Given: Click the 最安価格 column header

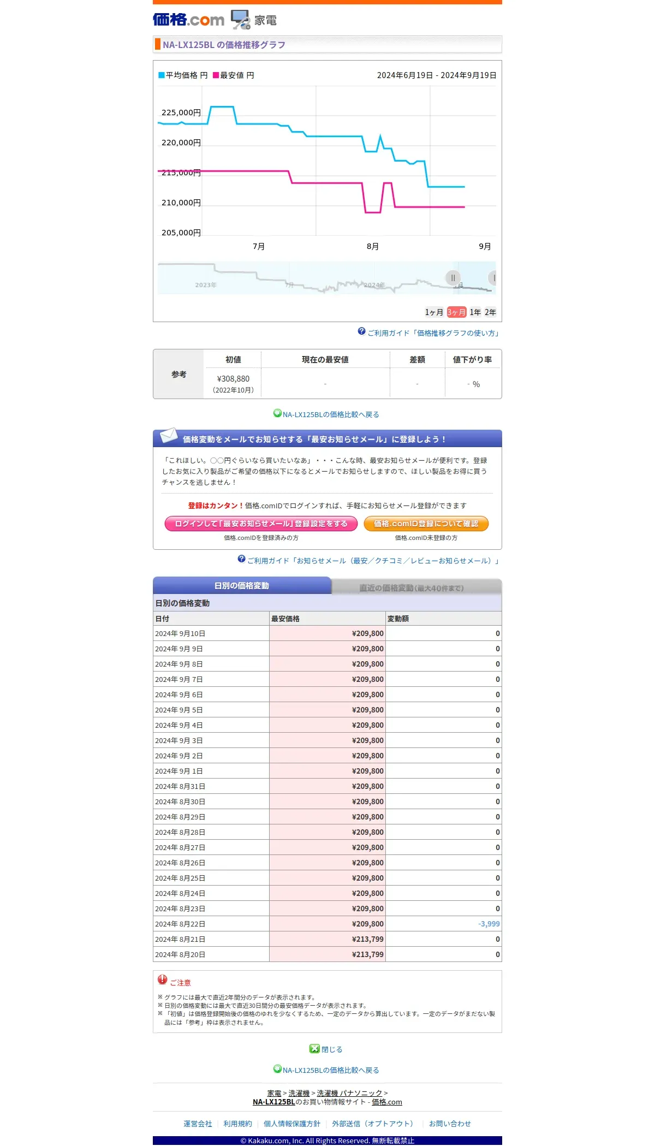Looking at the screenshot, I should click(327, 619).
